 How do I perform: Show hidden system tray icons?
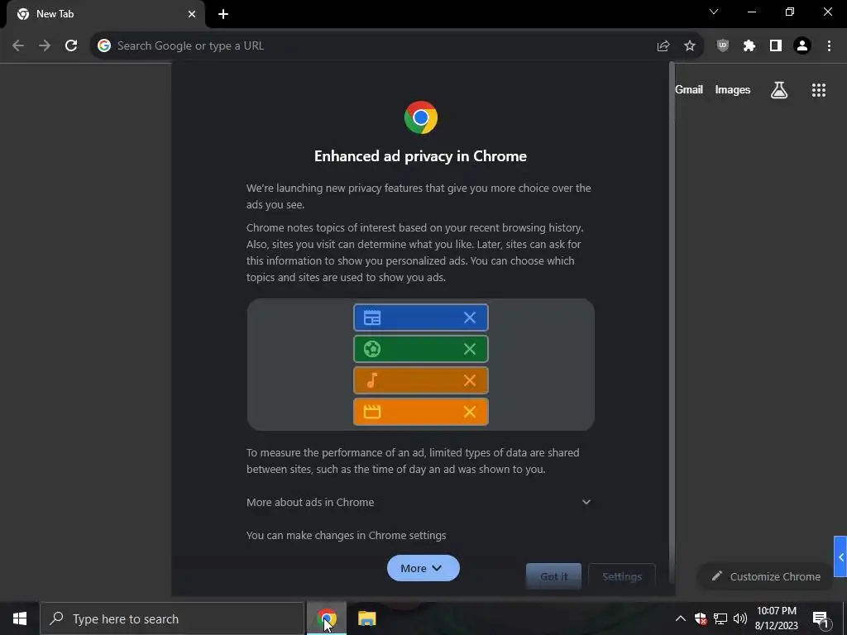(x=681, y=618)
